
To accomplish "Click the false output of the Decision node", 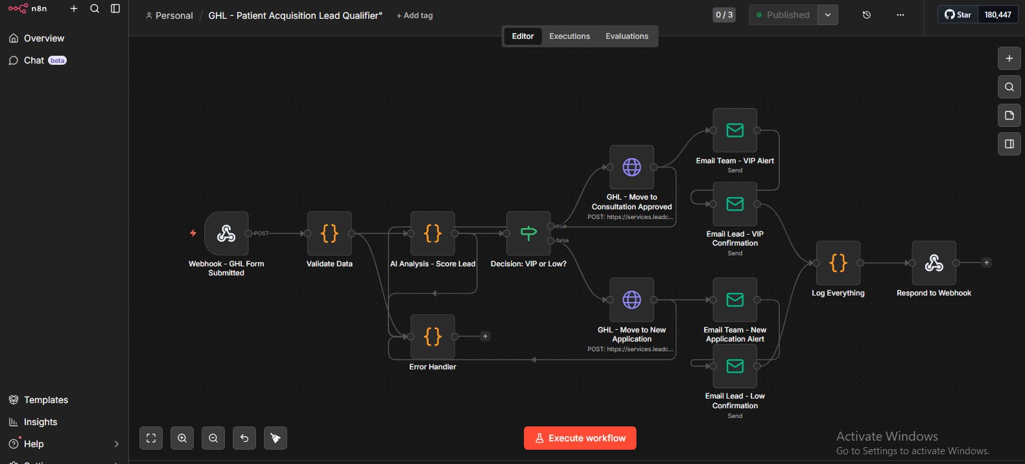I will 550,240.
